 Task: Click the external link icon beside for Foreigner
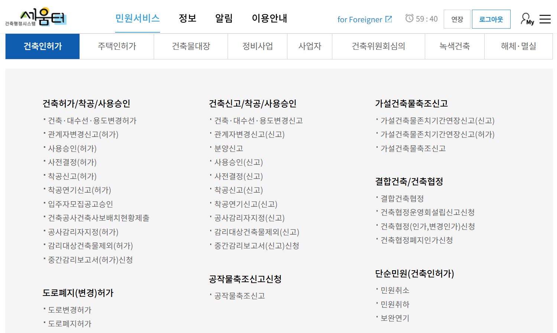(389, 19)
